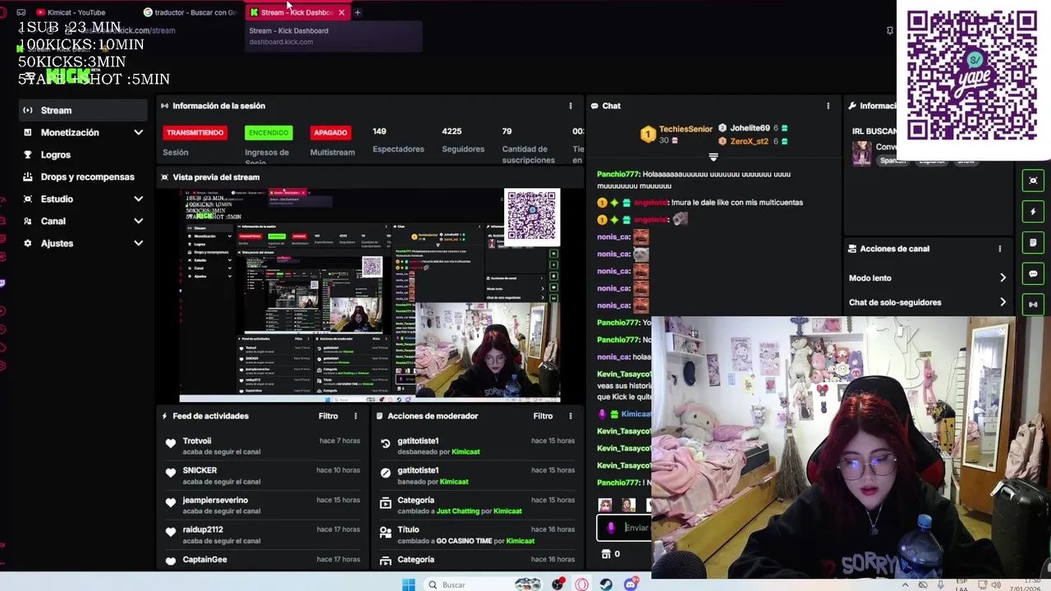The width and height of the screenshot is (1051, 591).
Task: Expand the Ajustes sidebar section
Action: pos(83,243)
